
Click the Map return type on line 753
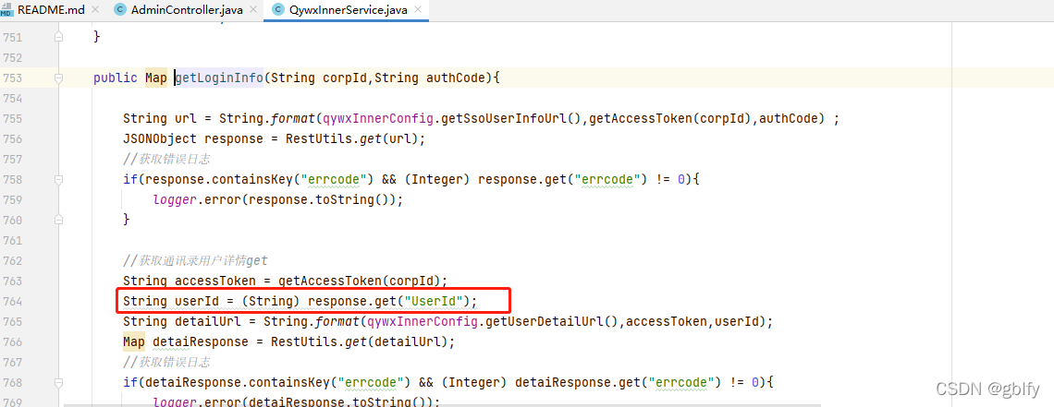(x=156, y=78)
